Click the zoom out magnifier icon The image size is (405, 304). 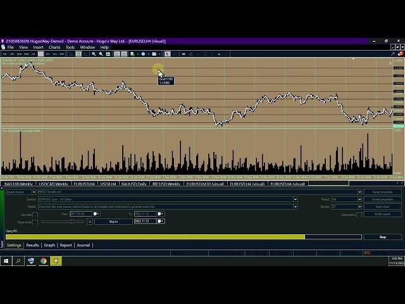101,54
